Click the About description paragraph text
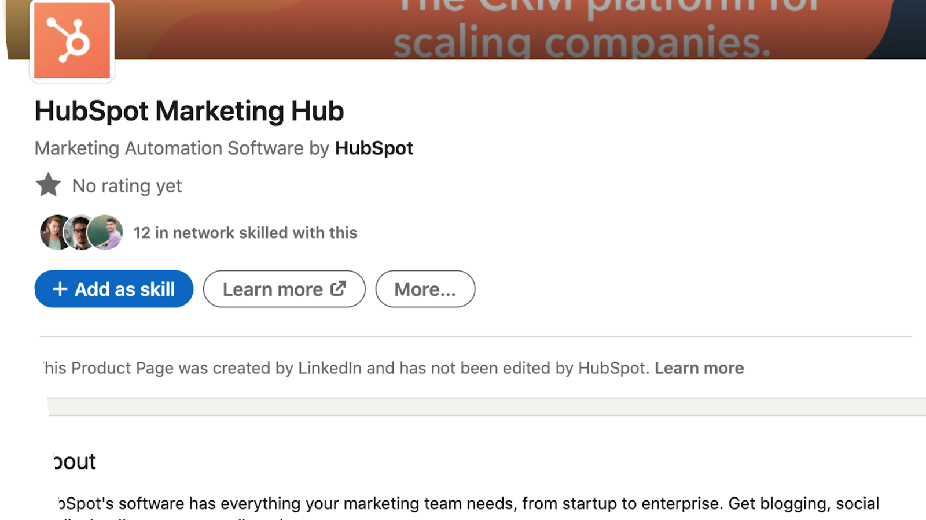 pyautogui.click(x=469, y=504)
